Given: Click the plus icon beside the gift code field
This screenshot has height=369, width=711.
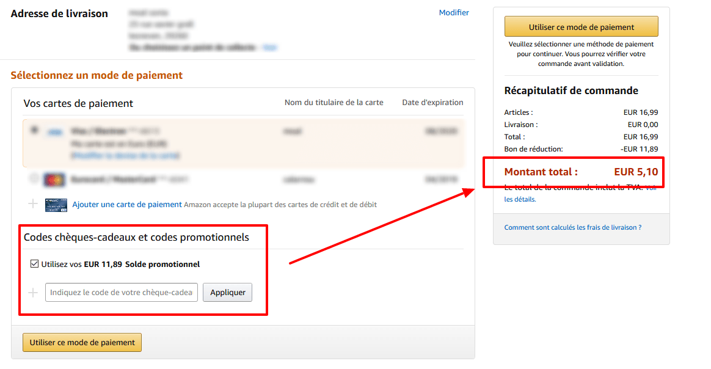Looking at the screenshot, I should click(x=33, y=292).
